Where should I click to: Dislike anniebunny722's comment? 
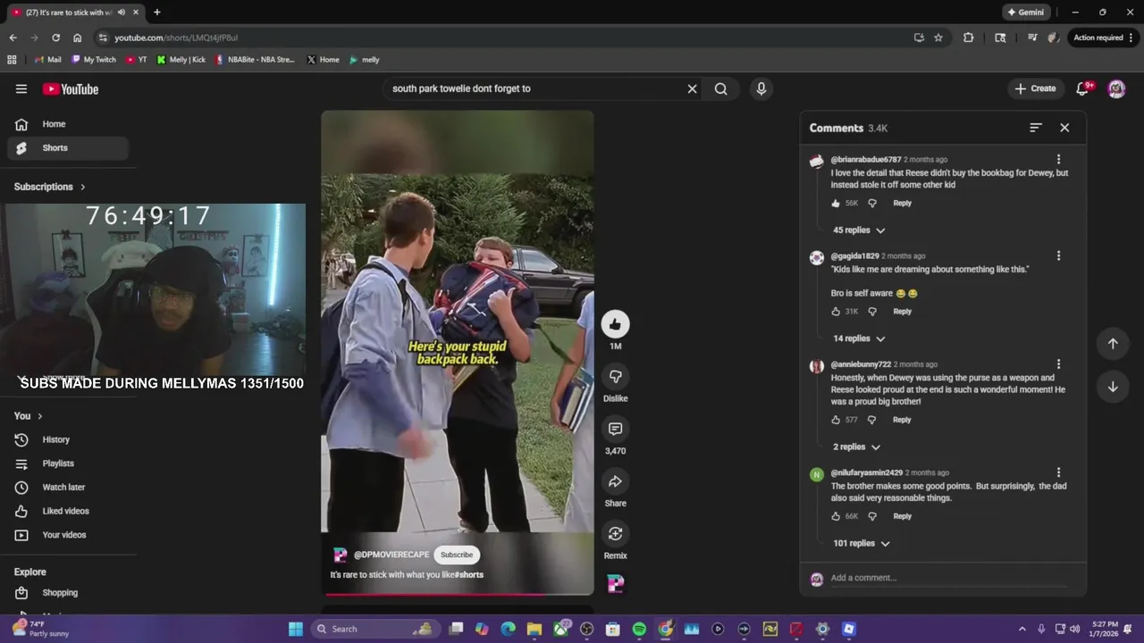pos(872,420)
